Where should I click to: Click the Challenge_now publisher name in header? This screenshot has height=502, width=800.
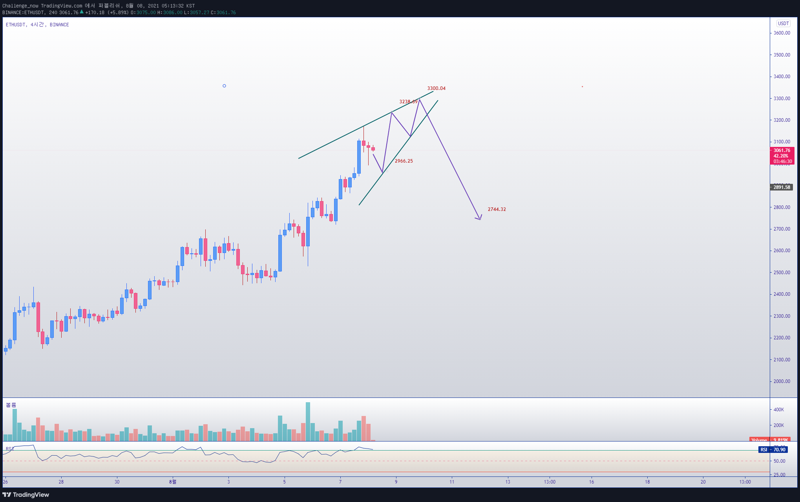click(20, 6)
